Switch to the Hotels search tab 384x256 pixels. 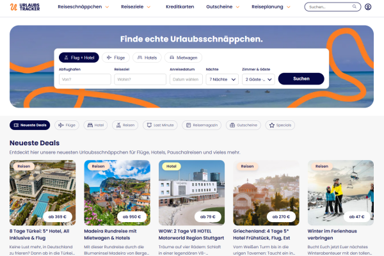tap(147, 58)
